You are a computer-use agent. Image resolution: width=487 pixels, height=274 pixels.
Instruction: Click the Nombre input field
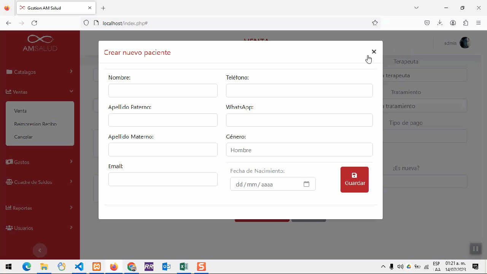163,91
